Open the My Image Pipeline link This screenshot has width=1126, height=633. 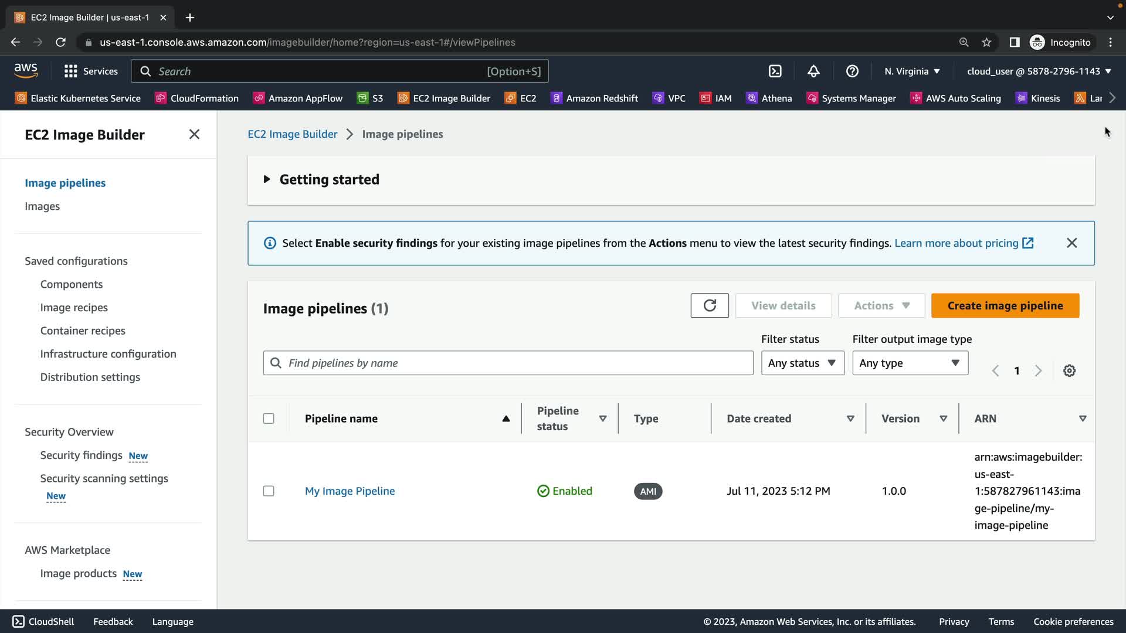(x=350, y=491)
